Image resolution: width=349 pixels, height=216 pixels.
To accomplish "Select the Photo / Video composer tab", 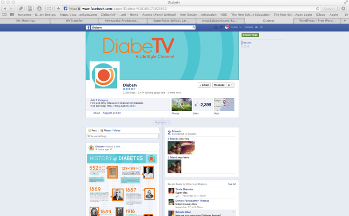I will click(110, 131).
